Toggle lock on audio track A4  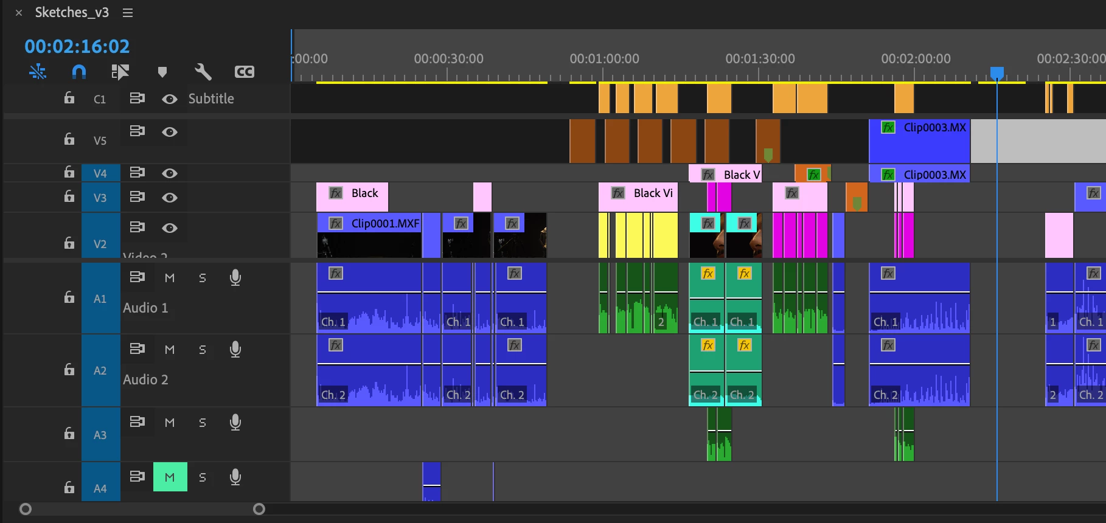69,488
